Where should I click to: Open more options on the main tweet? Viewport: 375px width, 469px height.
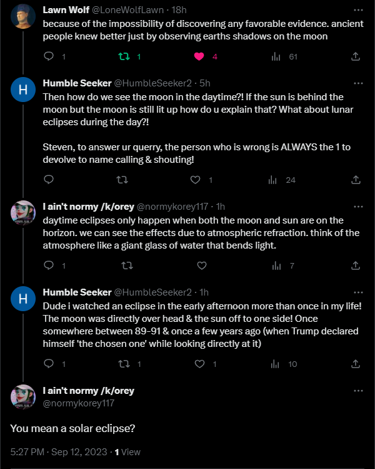[358, 391]
